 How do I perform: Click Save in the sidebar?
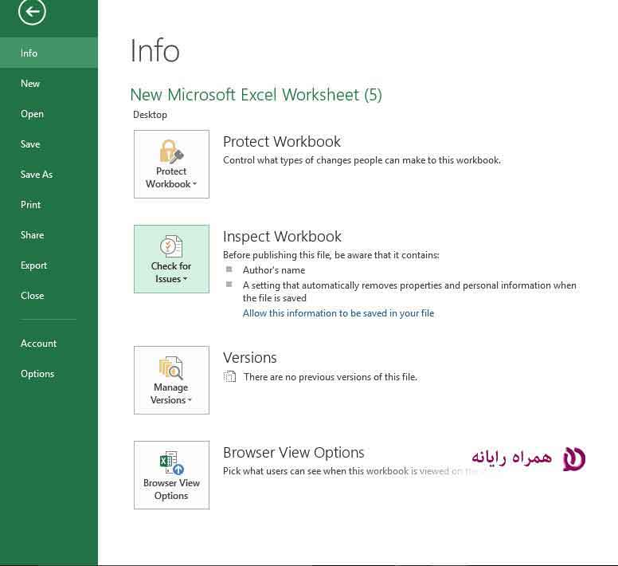pyautogui.click(x=49, y=144)
